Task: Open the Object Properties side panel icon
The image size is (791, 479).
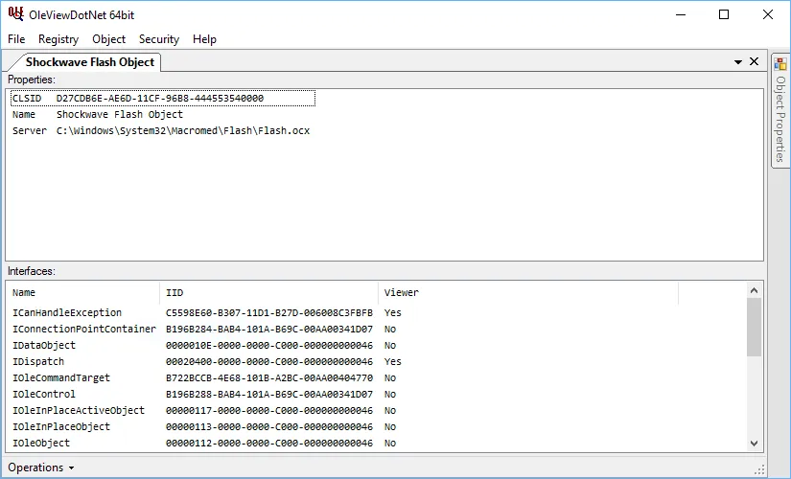Action: coord(780,64)
